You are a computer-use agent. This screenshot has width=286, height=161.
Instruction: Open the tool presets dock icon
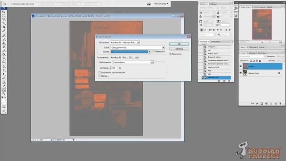pos(236,8)
